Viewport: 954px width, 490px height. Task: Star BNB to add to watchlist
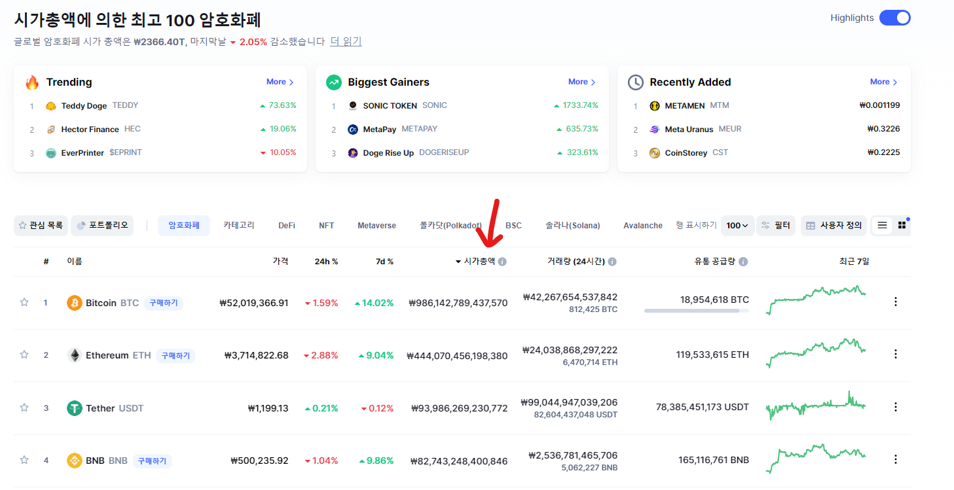click(x=24, y=460)
